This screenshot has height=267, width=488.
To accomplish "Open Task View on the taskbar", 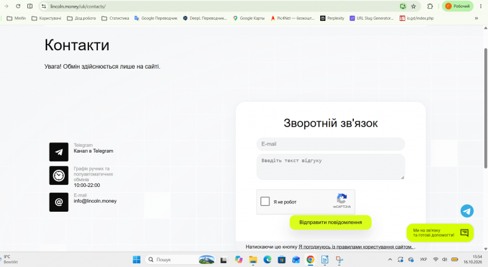I will pos(224,259).
